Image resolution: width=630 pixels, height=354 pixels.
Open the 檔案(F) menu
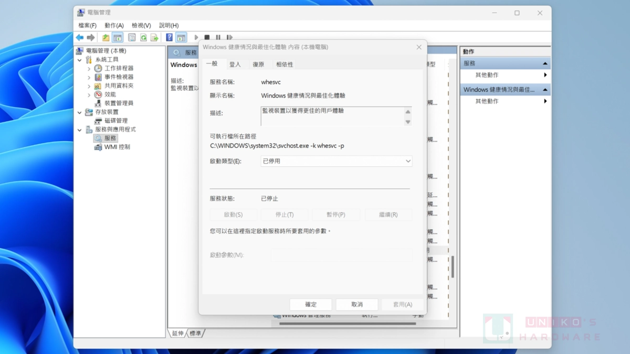(87, 25)
